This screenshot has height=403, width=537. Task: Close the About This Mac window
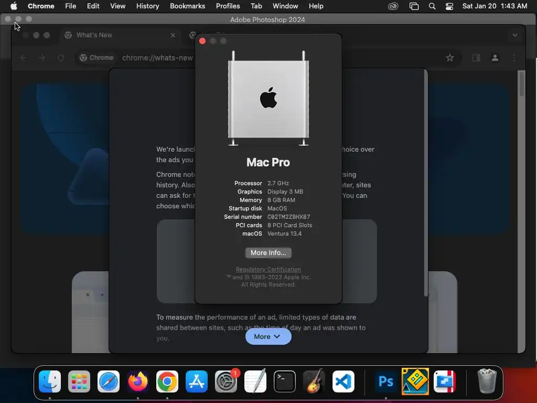pos(202,41)
